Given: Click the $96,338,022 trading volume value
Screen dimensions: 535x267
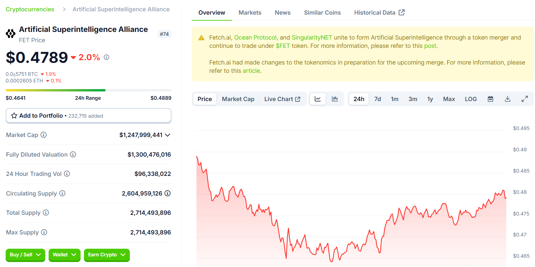Looking at the screenshot, I should pyautogui.click(x=152, y=174).
